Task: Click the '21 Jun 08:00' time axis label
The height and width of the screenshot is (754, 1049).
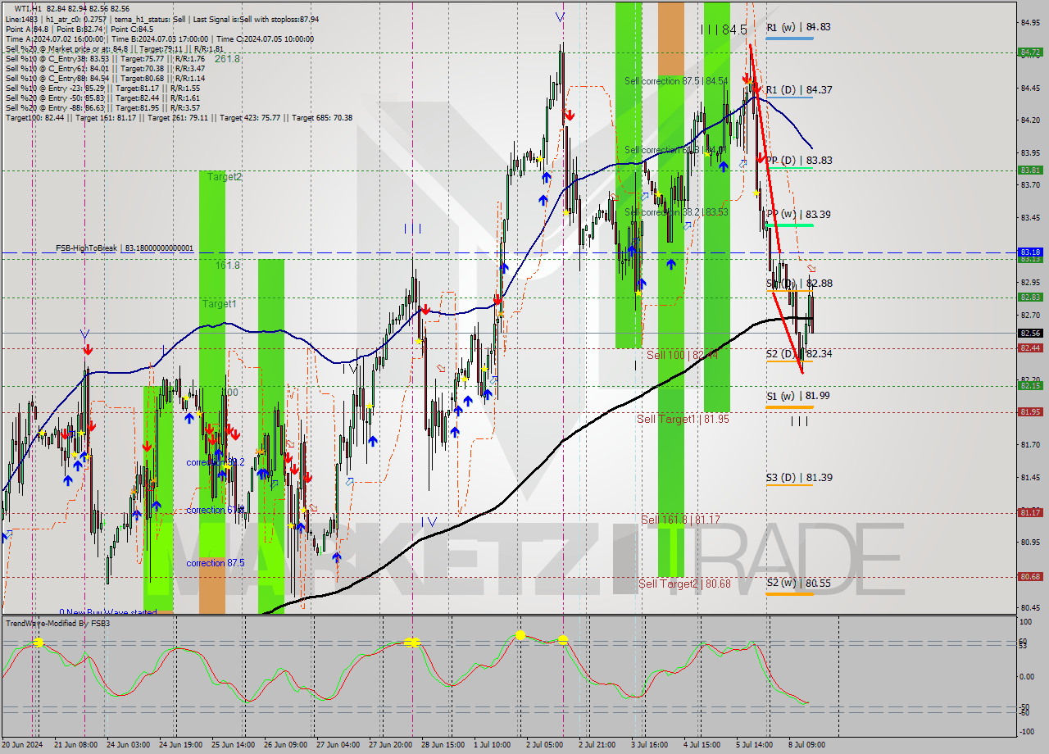Action: coord(75,745)
